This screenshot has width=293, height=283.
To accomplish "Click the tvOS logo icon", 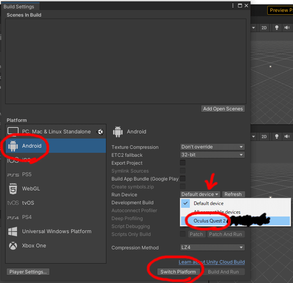I will point(13,203).
